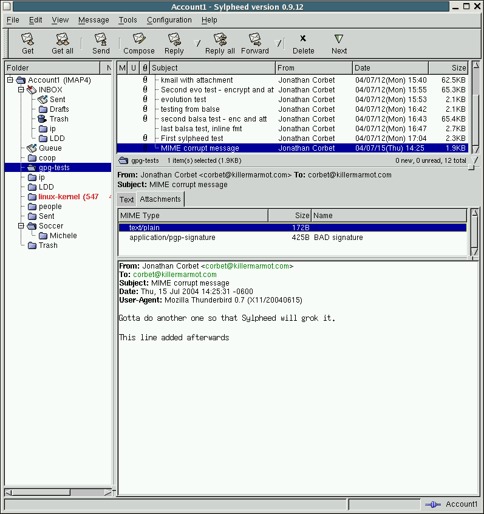Select the text/plain MIME part row
The width and height of the screenshot is (484, 514).
point(292,227)
